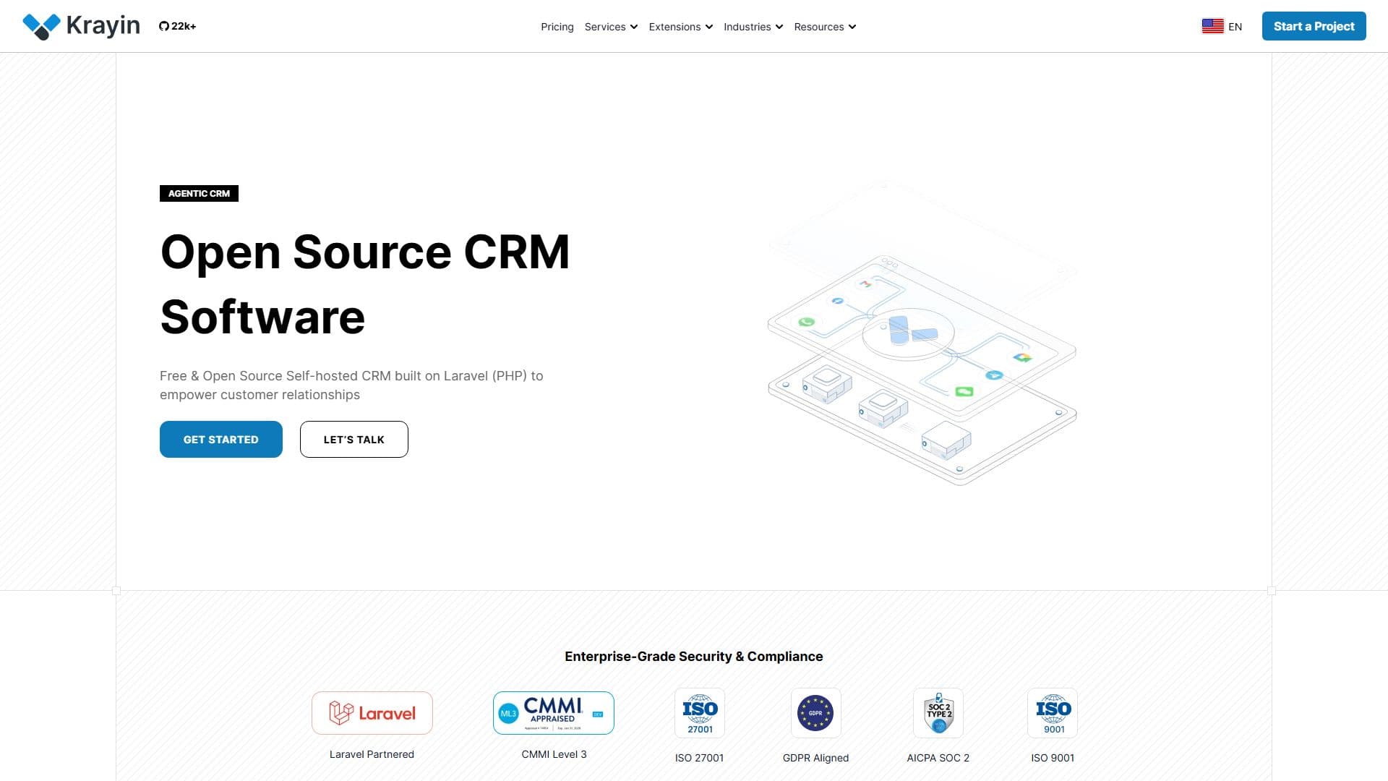Click the ISO 9001 badge icon
The height and width of the screenshot is (781, 1388).
(x=1053, y=713)
